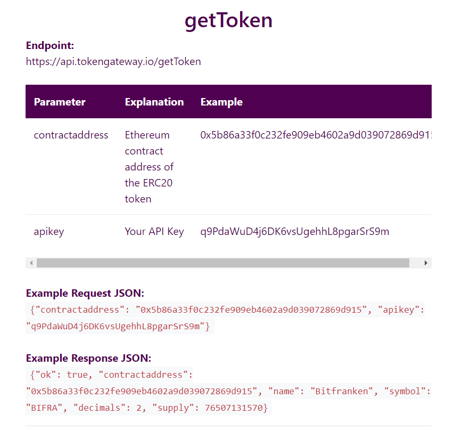The height and width of the screenshot is (431, 470).
Task: Click the Bitfranken name value in response
Action: 341,391
